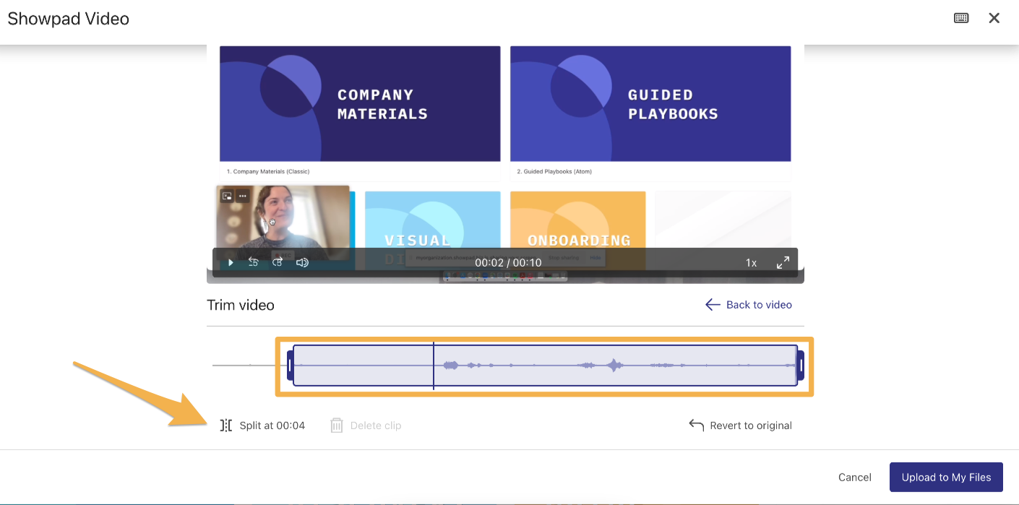Click Upload to My Files

(x=946, y=477)
